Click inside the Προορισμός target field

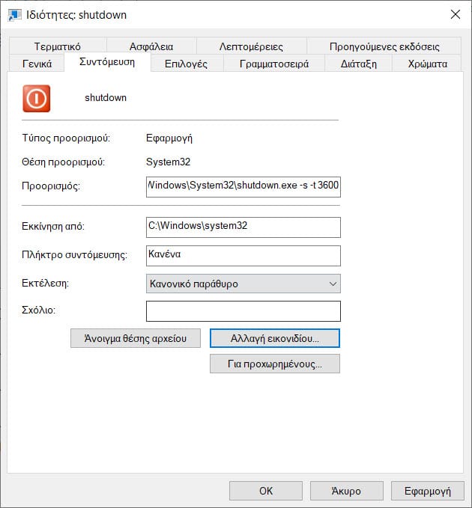243,185
